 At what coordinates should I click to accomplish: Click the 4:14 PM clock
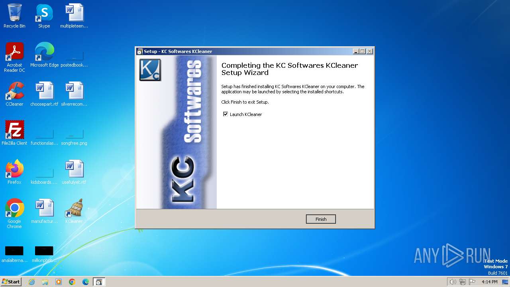click(489, 282)
